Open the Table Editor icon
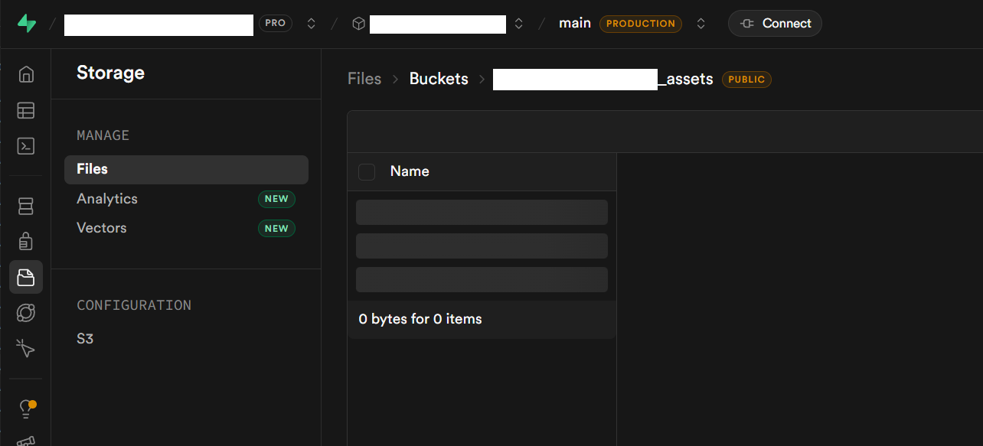This screenshot has width=983, height=446. point(26,110)
